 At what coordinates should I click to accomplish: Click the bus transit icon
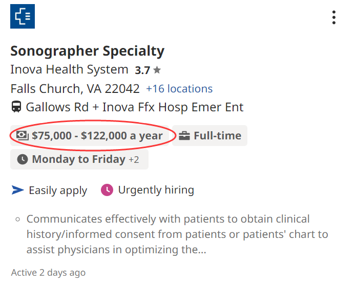tap(16, 107)
